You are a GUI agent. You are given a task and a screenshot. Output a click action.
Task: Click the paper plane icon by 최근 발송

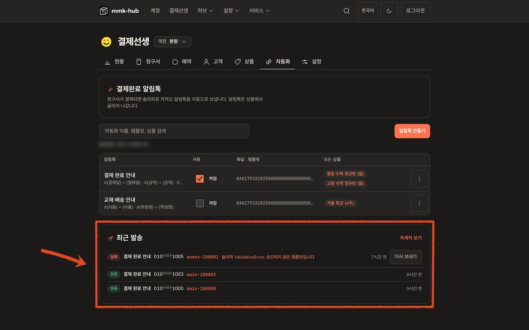click(111, 238)
